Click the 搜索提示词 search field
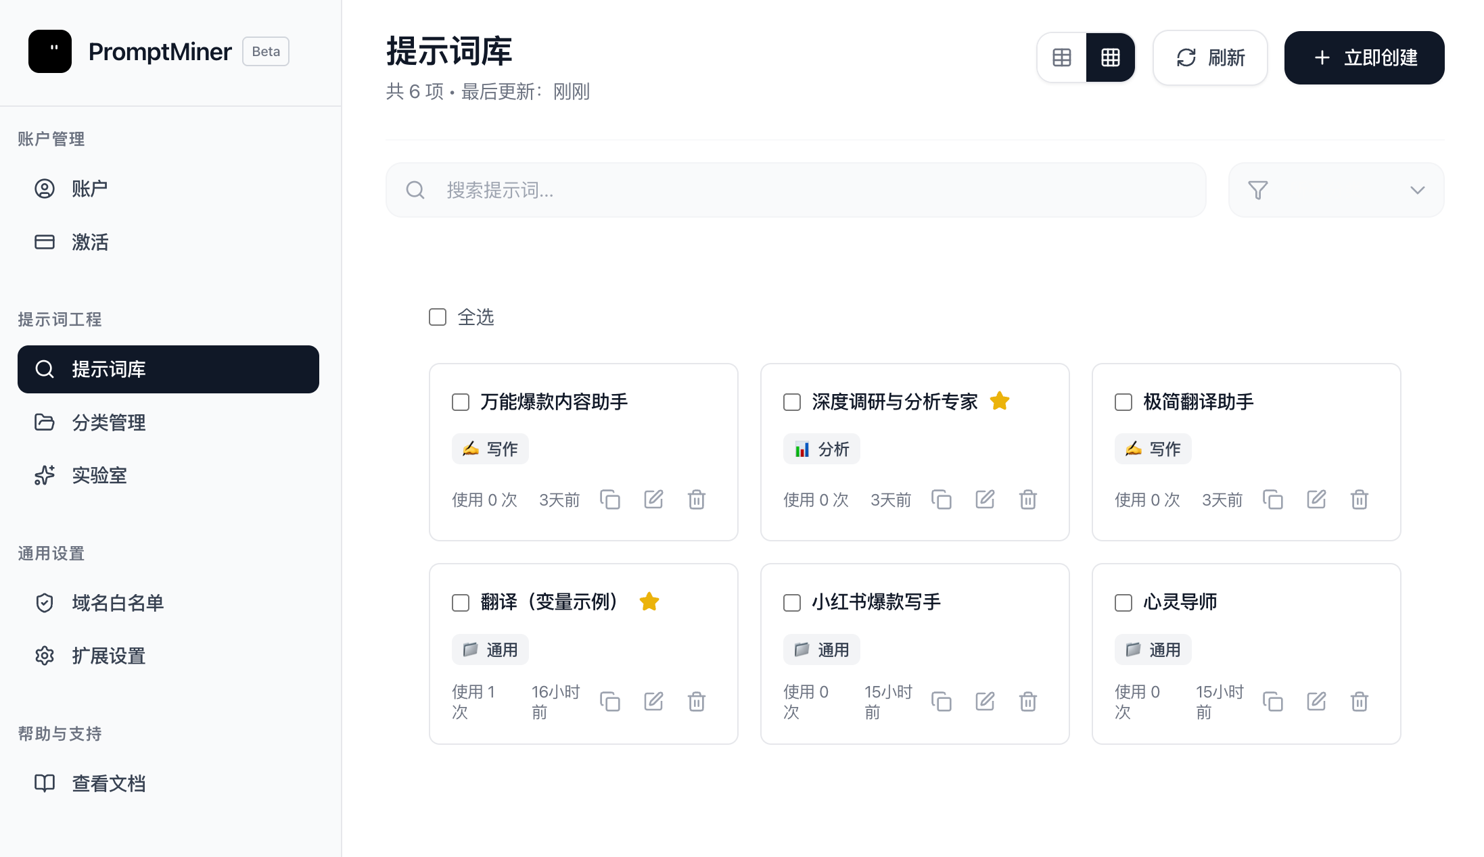This screenshot has width=1484, height=857. coord(795,190)
